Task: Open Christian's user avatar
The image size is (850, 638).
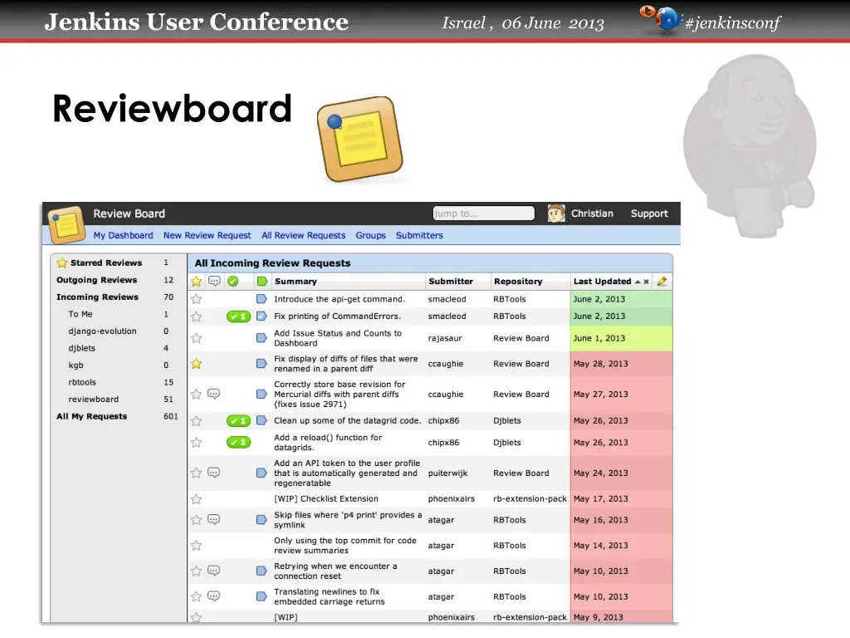Action: pyautogui.click(x=556, y=213)
